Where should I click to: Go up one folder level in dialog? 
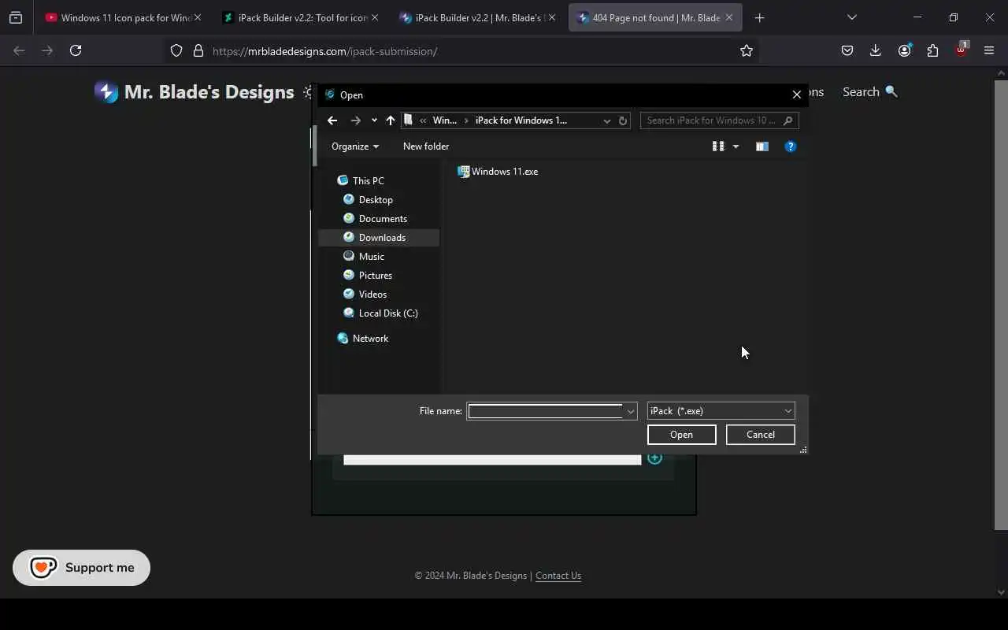point(391,120)
